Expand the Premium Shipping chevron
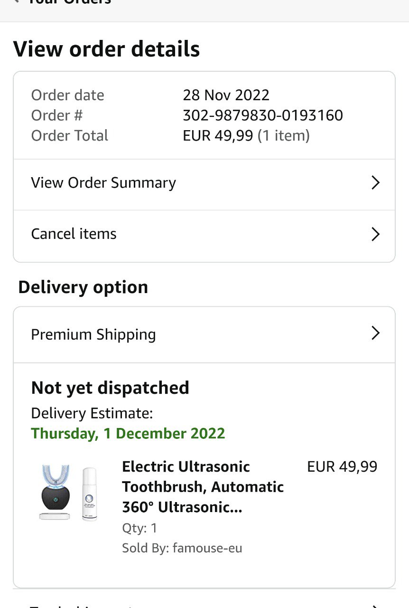The width and height of the screenshot is (409, 608). tap(375, 333)
